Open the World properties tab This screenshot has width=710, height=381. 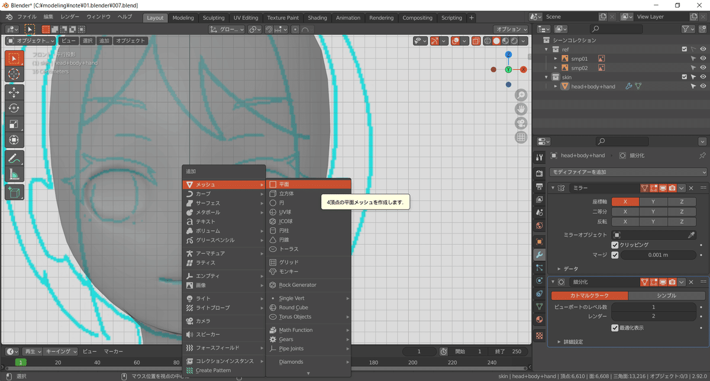539,225
